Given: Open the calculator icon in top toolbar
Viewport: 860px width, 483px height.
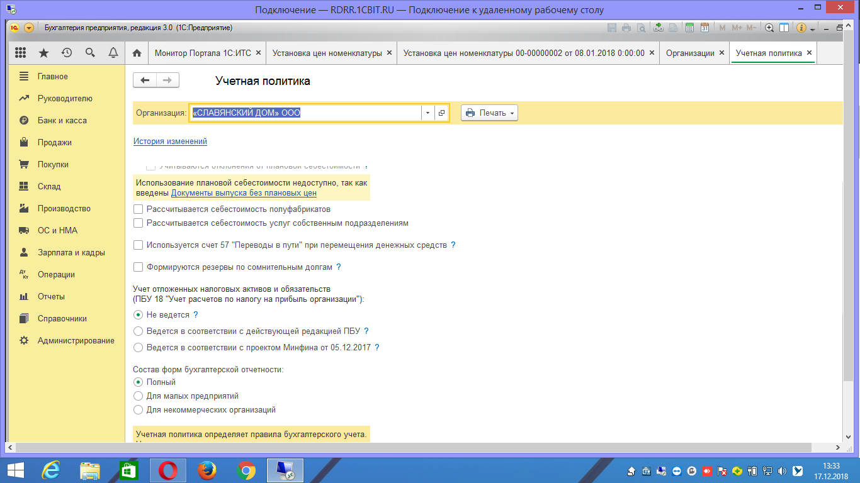Looking at the screenshot, I should 689,28.
